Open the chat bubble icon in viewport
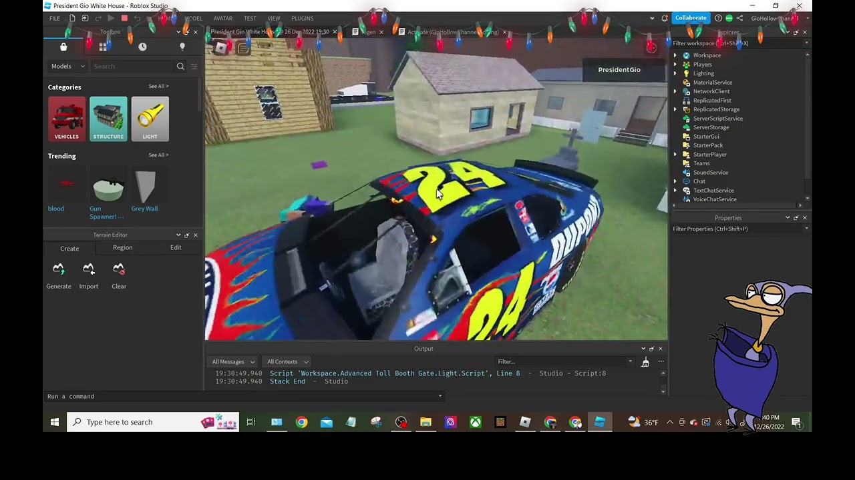The height and width of the screenshot is (480, 855). pyautogui.click(x=243, y=48)
